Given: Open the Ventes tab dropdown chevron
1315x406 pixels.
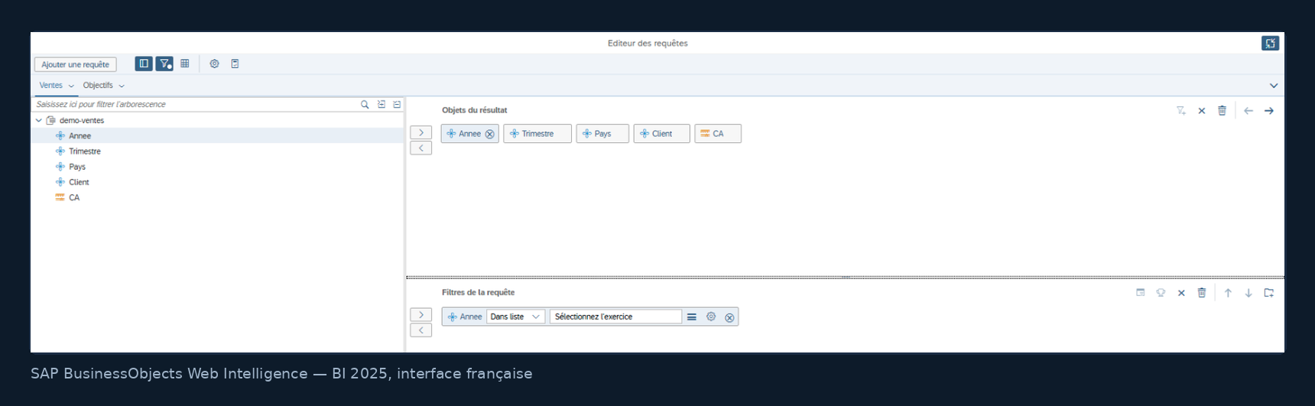Looking at the screenshot, I should tap(71, 86).
